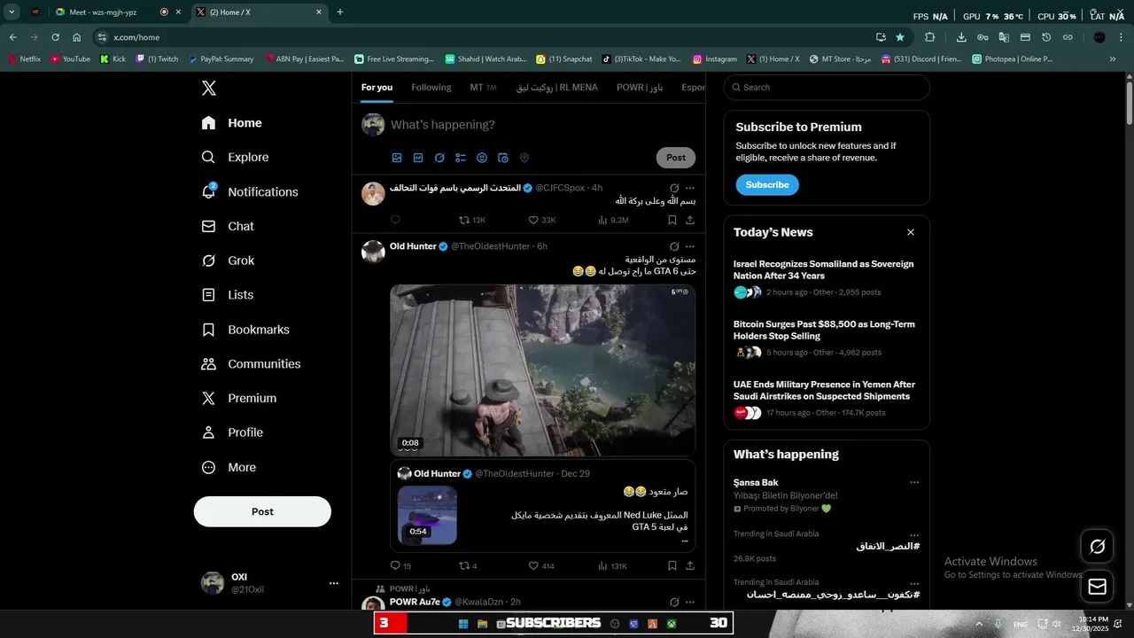Open Notifications from the sidebar

coord(251,191)
